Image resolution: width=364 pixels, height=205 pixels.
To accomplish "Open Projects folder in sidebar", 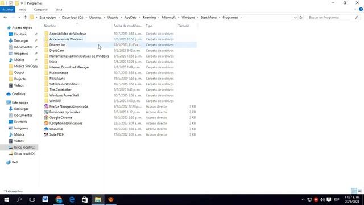I will pyautogui.click(x=20, y=79).
